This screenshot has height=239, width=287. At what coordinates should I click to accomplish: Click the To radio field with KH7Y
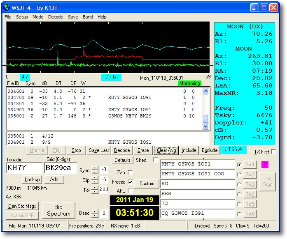pyautogui.click(x=25, y=168)
